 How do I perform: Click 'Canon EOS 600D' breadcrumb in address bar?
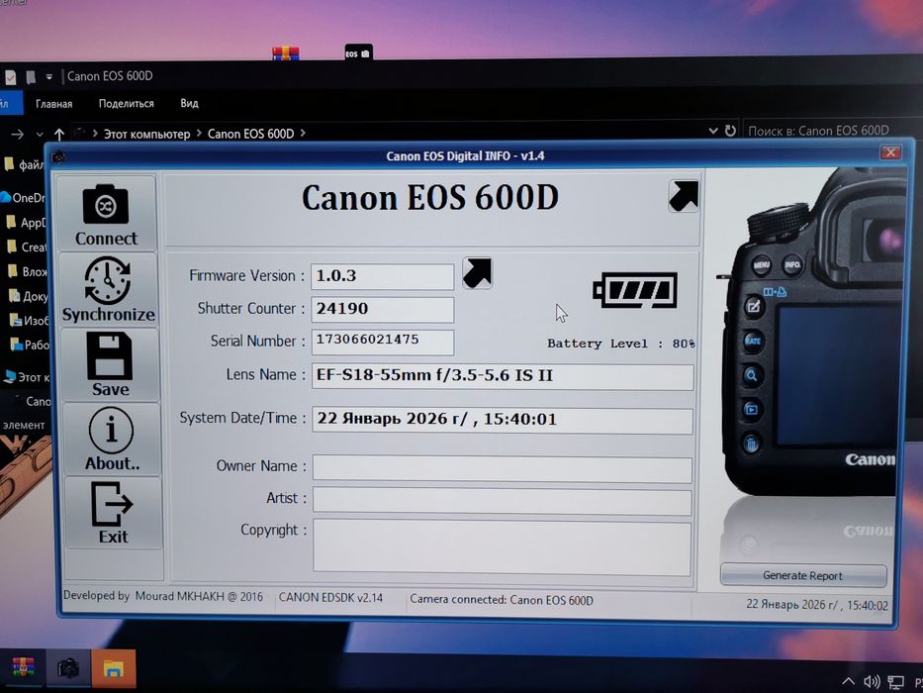250,134
